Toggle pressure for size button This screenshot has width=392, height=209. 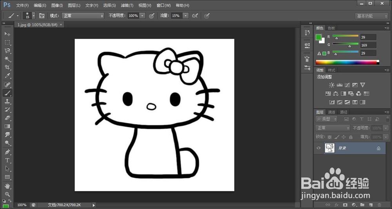click(x=207, y=16)
